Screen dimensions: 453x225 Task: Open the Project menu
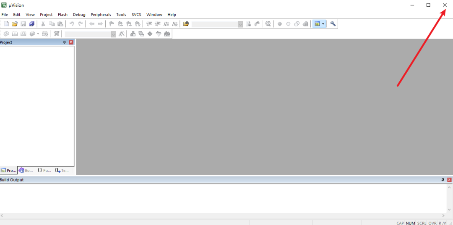pyautogui.click(x=46, y=14)
